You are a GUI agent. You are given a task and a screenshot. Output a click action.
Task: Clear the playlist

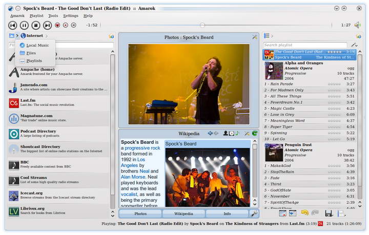click(x=282, y=213)
